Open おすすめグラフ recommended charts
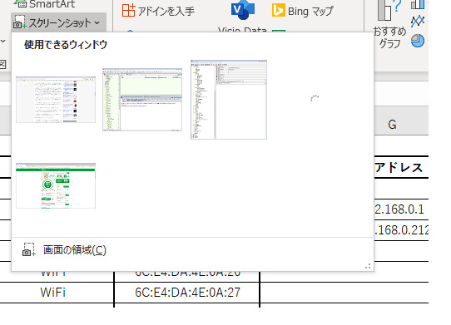The width and height of the screenshot is (451, 325). tap(389, 24)
